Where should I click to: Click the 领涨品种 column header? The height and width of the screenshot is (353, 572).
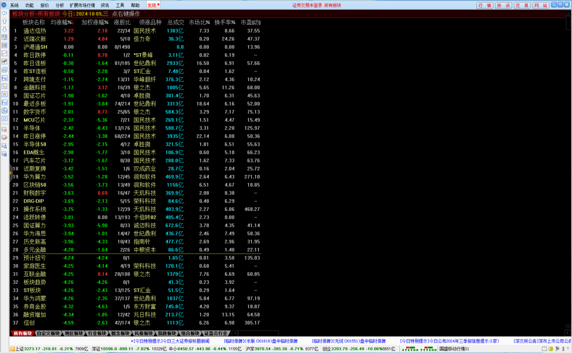tap(150, 22)
